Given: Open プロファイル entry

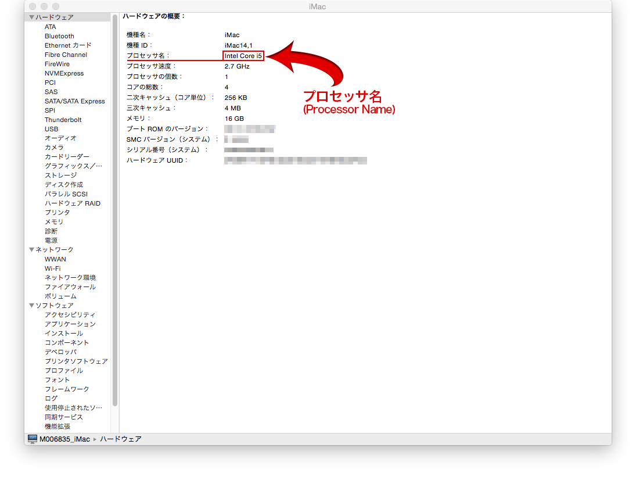Looking at the screenshot, I should pyautogui.click(x=64, y=370).
